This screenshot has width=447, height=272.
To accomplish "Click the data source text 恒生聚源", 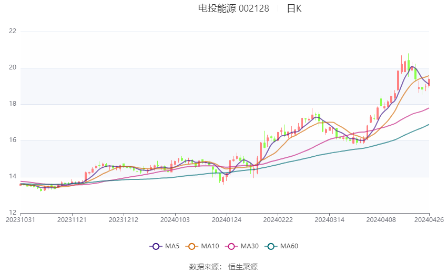I will [x=243, y=267].
